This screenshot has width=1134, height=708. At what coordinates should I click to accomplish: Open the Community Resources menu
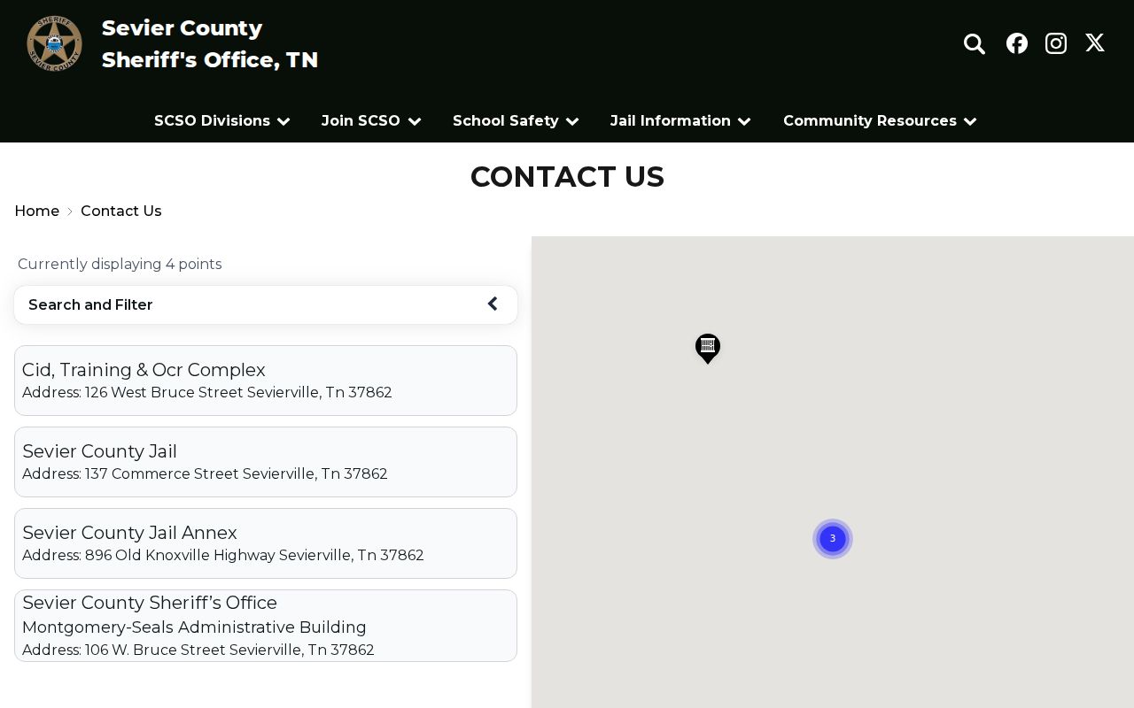point(880,121)
